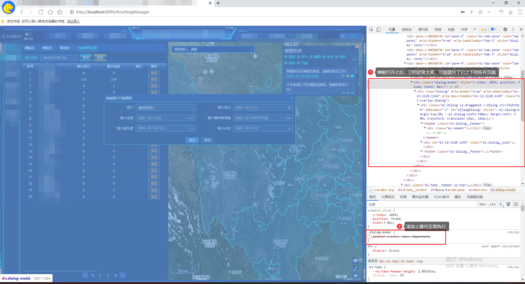Toggle device emulation toolbar icon
The height and width of the screenshot is (284, 525).
[x=378, y=29]
